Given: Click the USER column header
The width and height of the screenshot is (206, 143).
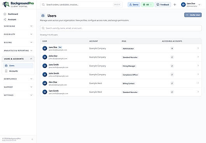Looking at the screenshot, I should 45,41.
